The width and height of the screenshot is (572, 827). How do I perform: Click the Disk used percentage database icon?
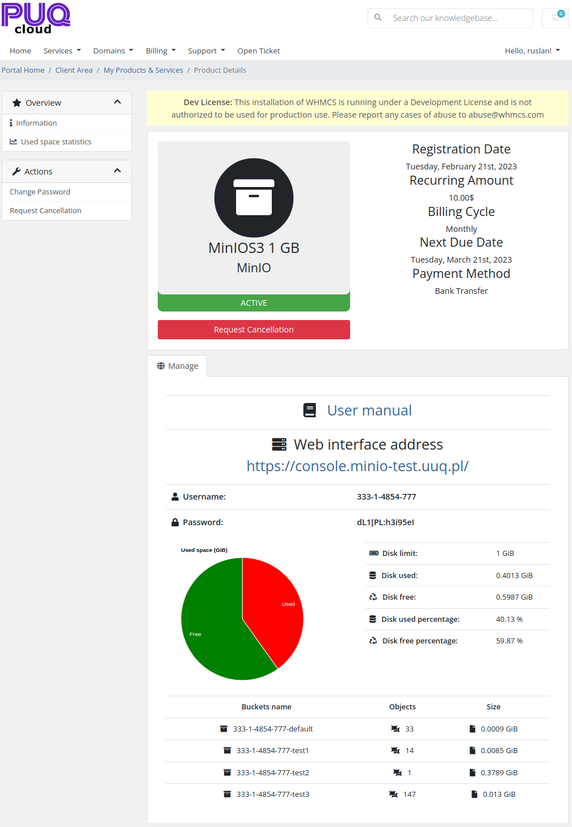(373, 619)
